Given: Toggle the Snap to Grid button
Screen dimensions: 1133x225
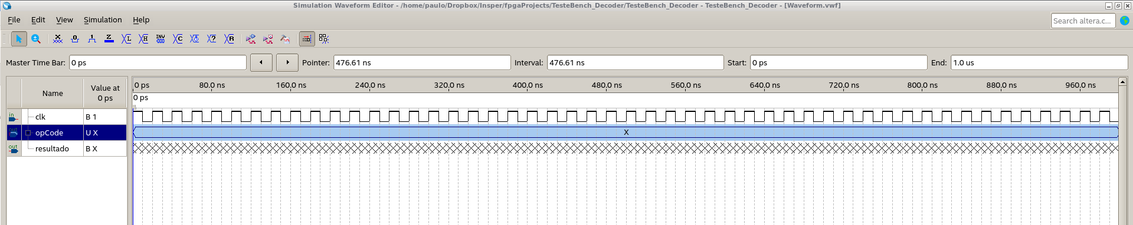Looking at the screenshot, I should coord(324,39).
